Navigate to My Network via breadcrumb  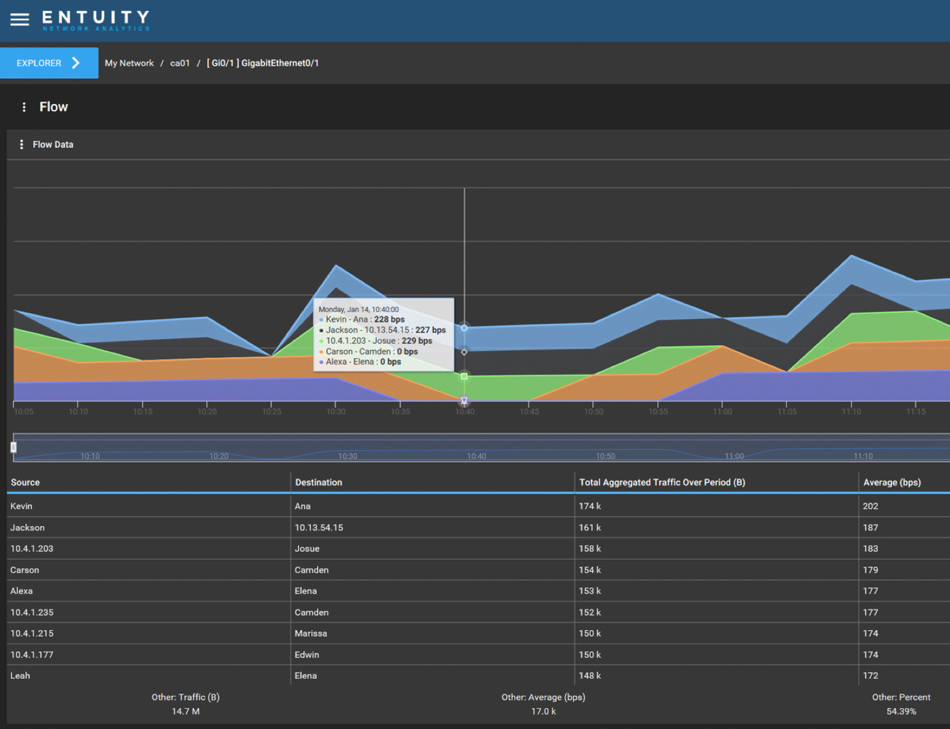[x=129, y=62]
